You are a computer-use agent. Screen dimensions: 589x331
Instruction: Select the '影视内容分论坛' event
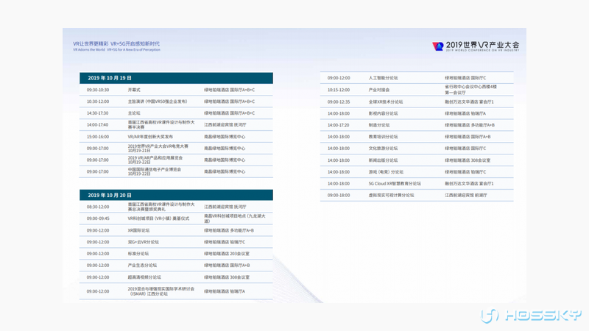(383, 113)
